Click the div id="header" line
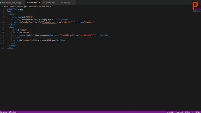201x113 pixels. click(22, 33)
